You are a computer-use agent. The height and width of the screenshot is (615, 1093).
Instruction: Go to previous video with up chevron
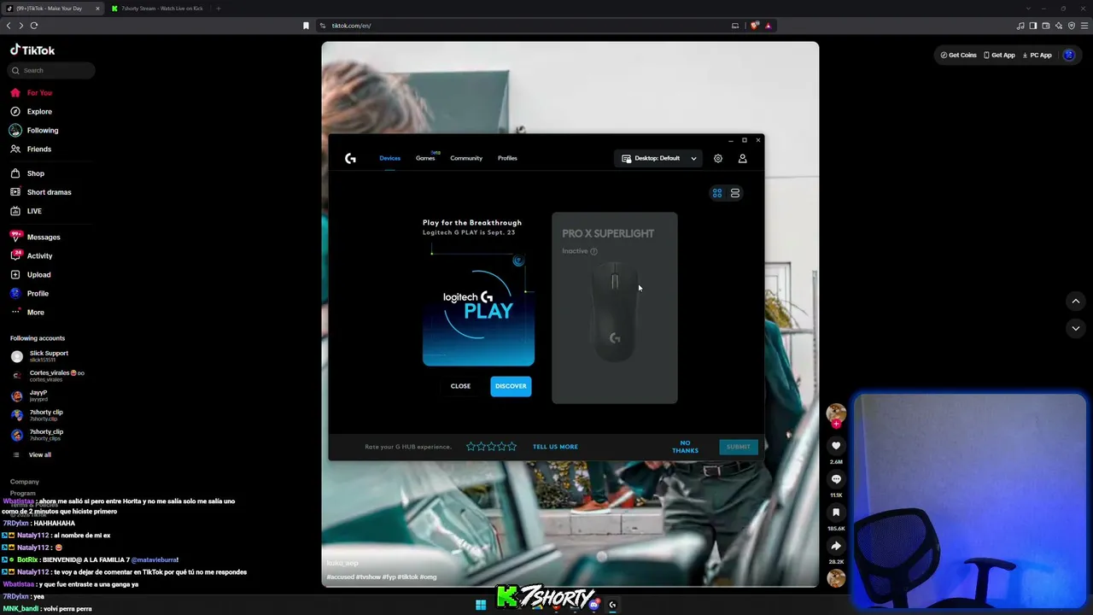(1076, 301)
